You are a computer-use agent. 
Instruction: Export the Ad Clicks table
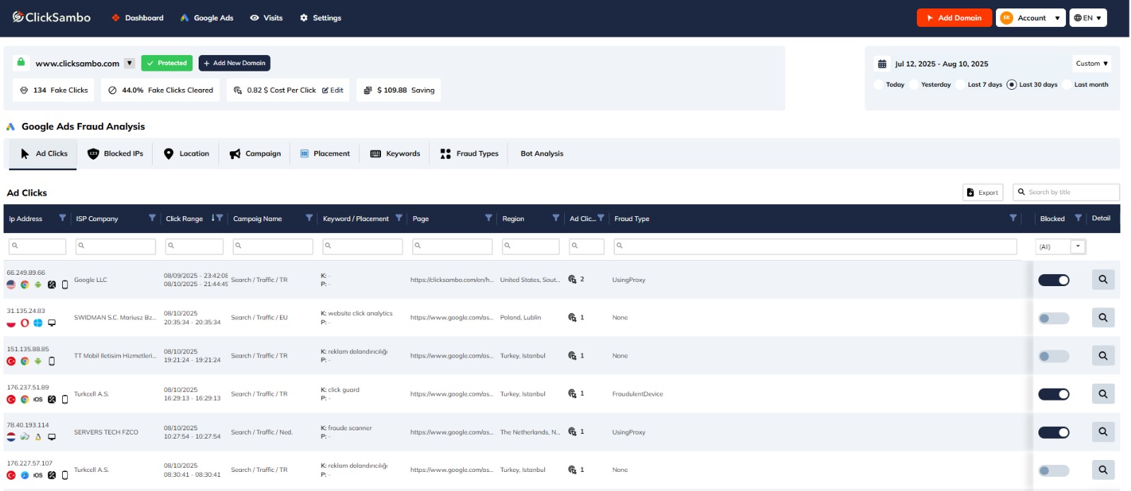pos(983,192)
